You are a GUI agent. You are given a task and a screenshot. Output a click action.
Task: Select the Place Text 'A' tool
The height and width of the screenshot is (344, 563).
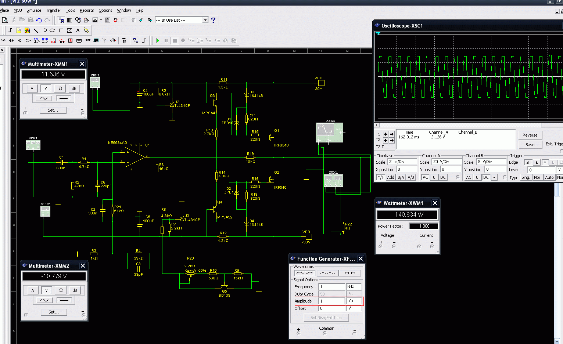(78, 30)
